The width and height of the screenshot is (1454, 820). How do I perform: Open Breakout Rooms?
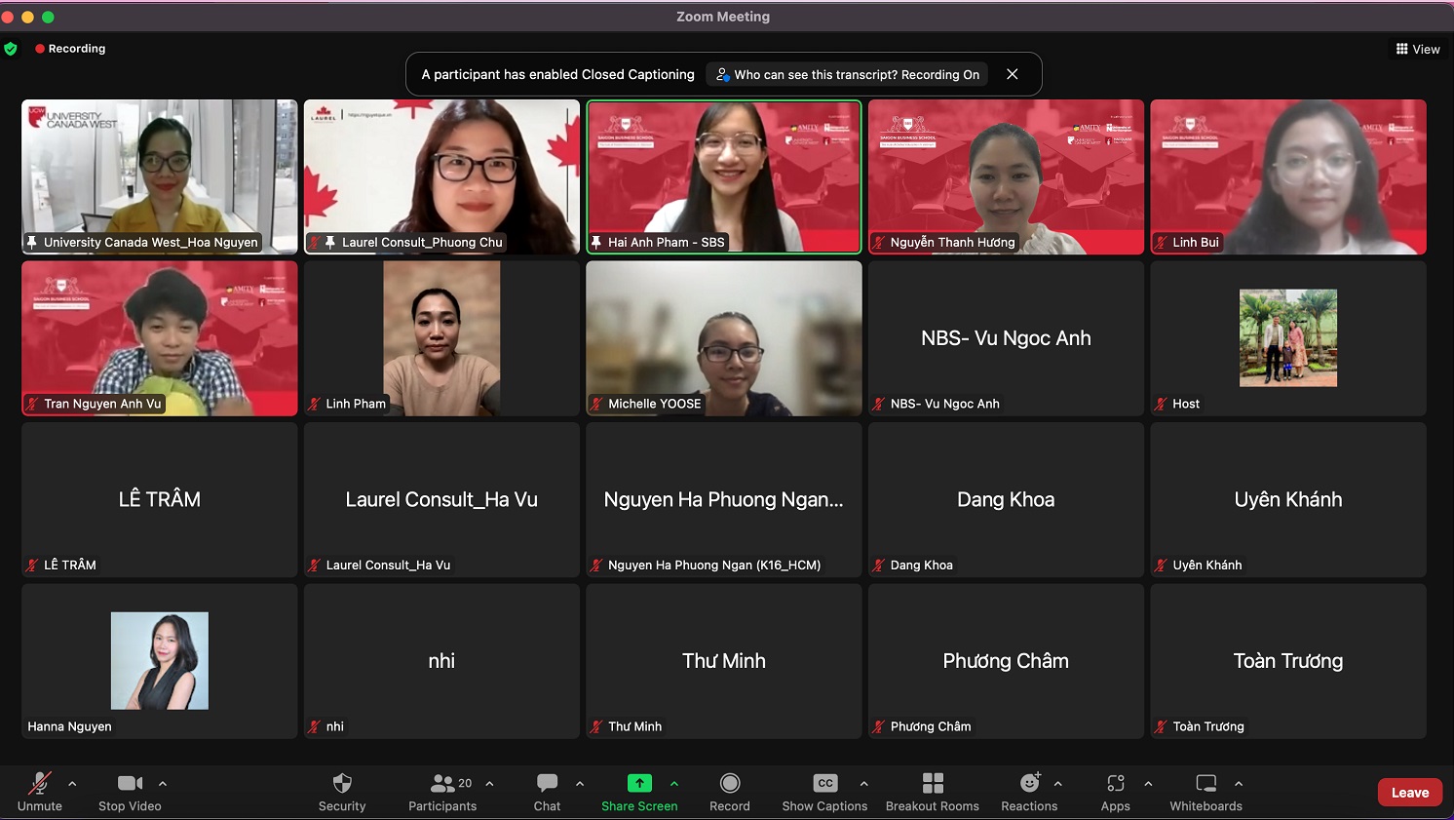[x=932, y=792]
